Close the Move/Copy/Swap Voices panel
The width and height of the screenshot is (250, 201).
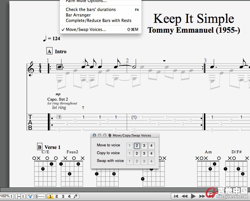(x=94, y=135)
